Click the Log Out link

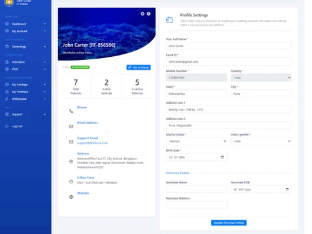17,126
